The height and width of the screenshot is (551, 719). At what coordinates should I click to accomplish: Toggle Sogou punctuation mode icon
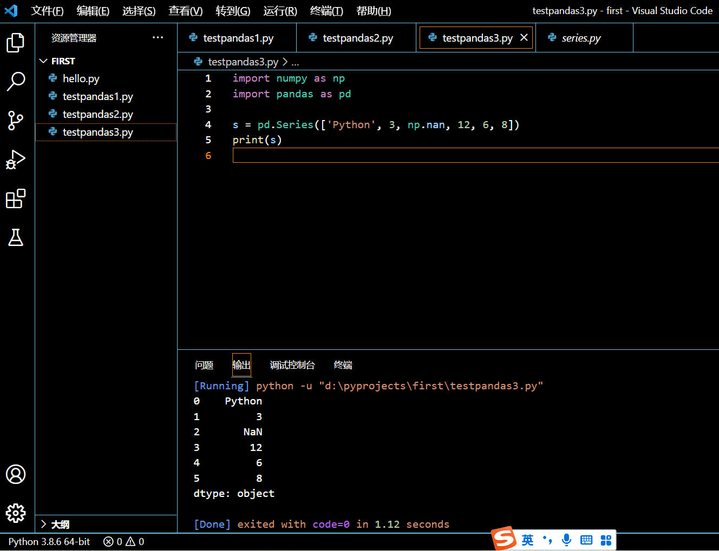(547, 540)
